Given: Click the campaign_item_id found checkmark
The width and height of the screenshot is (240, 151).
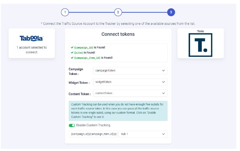Looking at the screenshot, I should click(72, 58).
